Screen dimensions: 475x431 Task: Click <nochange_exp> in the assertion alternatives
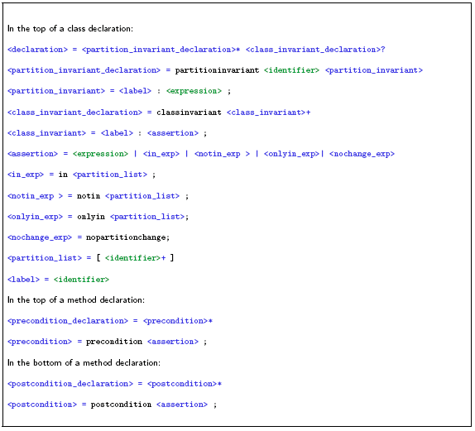pyautogui.click(x=362, y=154)
